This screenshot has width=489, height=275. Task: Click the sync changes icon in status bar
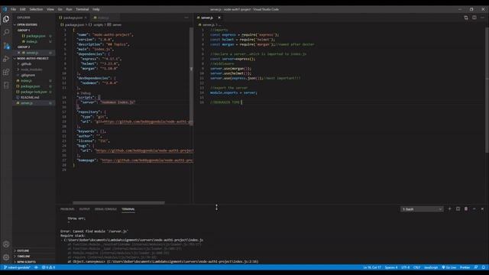pyautogui.click(x=36, y=267)
